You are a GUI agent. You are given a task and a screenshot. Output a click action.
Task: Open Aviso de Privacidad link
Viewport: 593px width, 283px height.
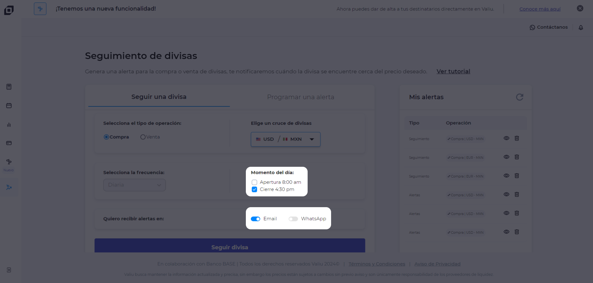(x=437, y=264)
